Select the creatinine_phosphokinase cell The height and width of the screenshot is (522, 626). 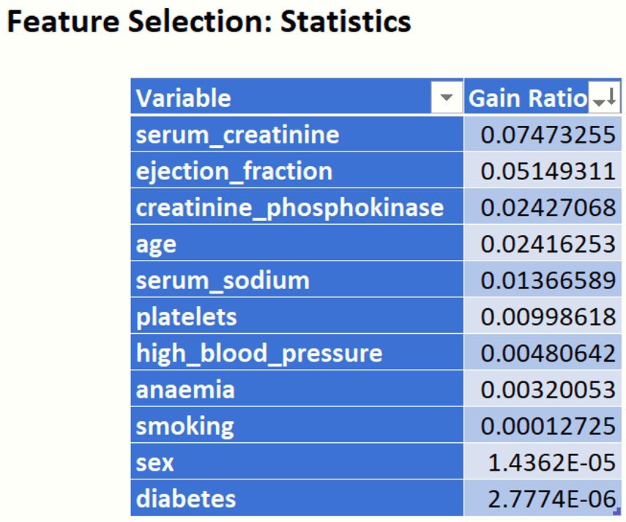tap(290, 208)
